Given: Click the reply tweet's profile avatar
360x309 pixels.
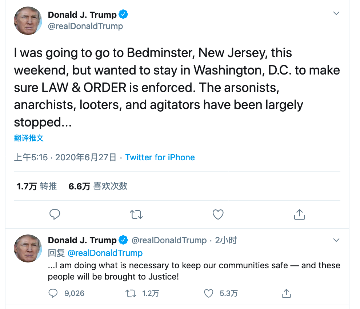Looking at the screenshot, I should click(x=28, y=248).
